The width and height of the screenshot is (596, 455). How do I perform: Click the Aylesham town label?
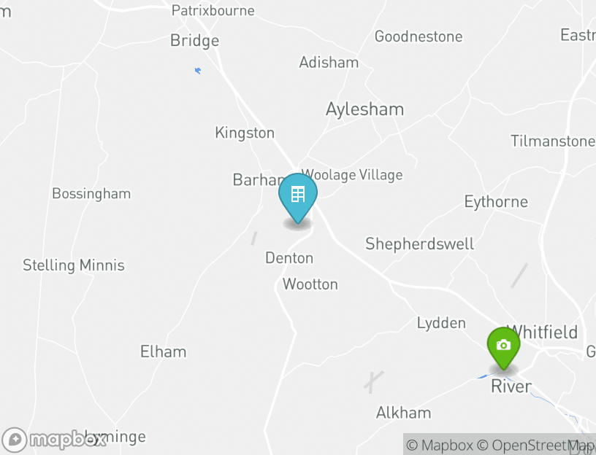point(365,109)
